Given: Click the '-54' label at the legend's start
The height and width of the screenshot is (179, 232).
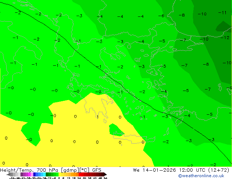Looking at the screenshot, I should [x=12, y=178].
